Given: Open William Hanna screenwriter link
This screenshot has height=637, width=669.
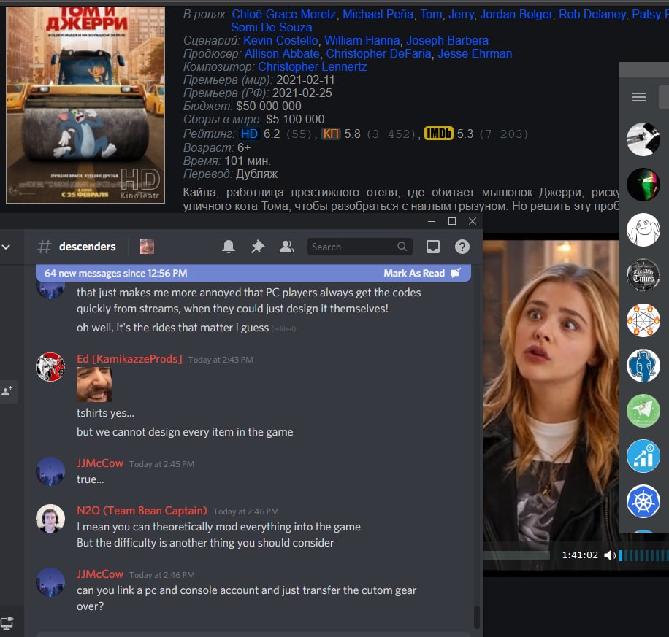Looking at the screenshot, I should tap(362, 40).
